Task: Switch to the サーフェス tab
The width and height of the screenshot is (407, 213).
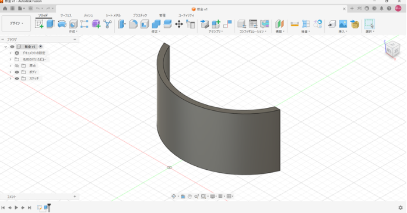Action: (66, 15)
